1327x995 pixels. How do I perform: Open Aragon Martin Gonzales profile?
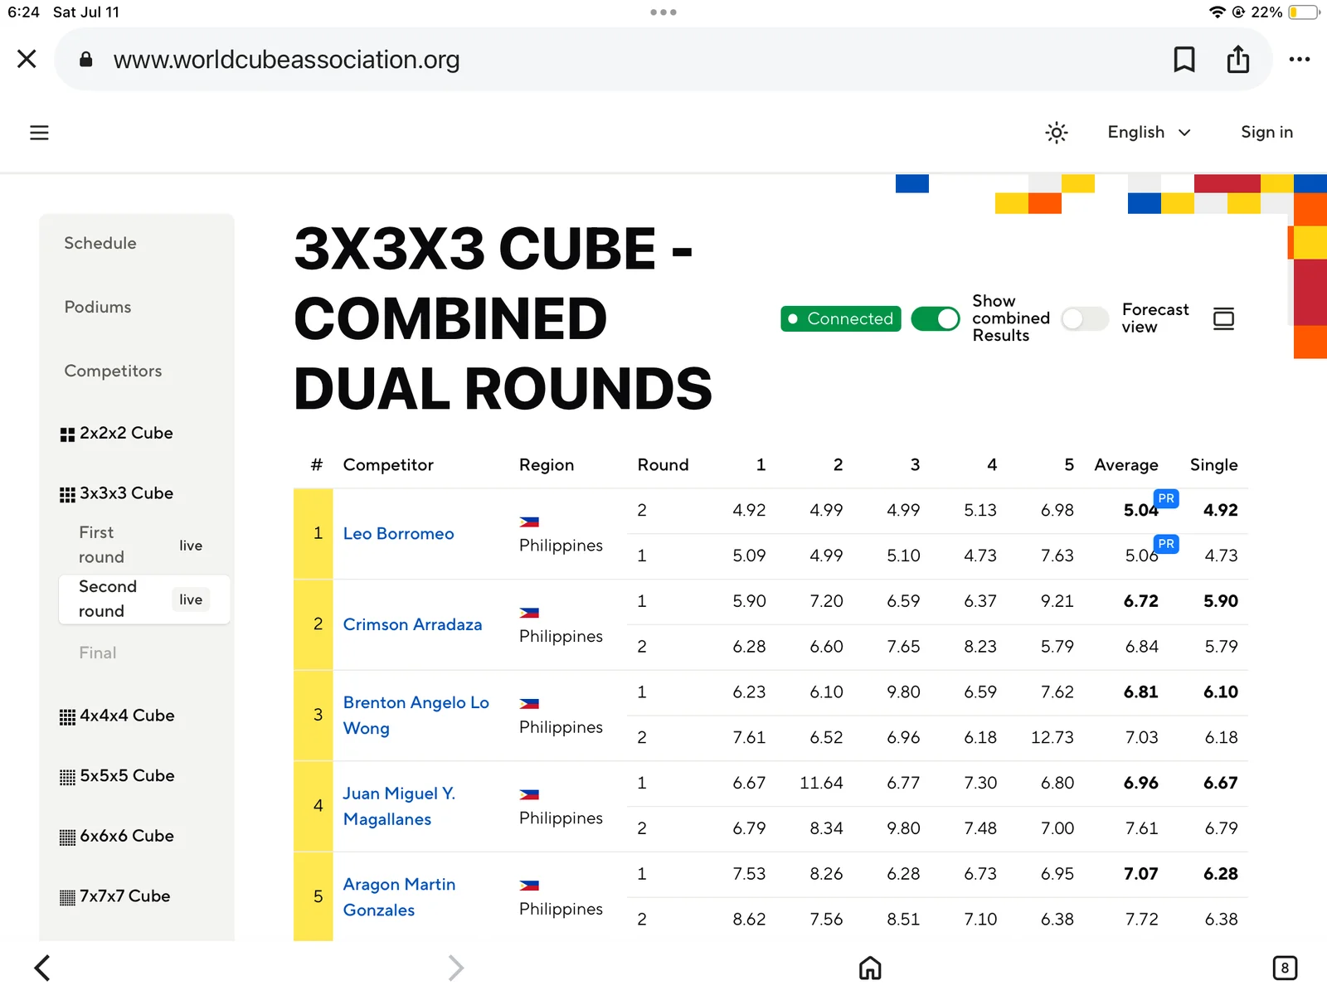click(x=399, y=897)
